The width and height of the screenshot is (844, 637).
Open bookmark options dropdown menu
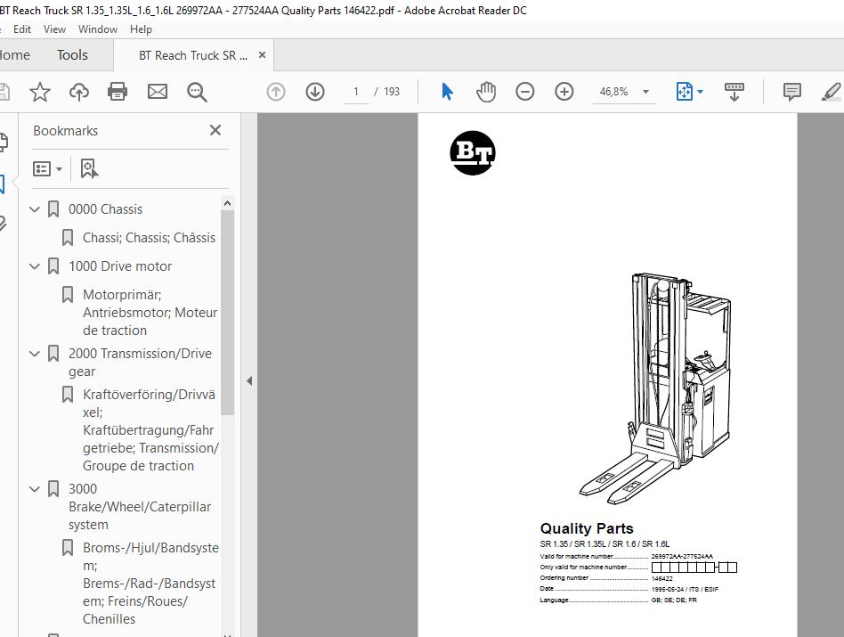click(47, 168)
